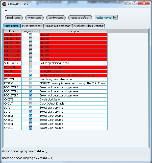
Task: Select the WDTON name cell
Action: (13, 79)
